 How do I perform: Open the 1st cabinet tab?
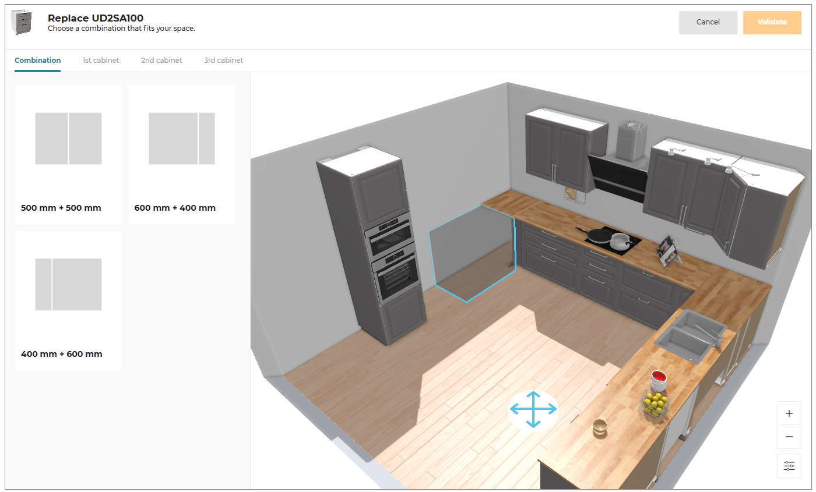point(101,61)
